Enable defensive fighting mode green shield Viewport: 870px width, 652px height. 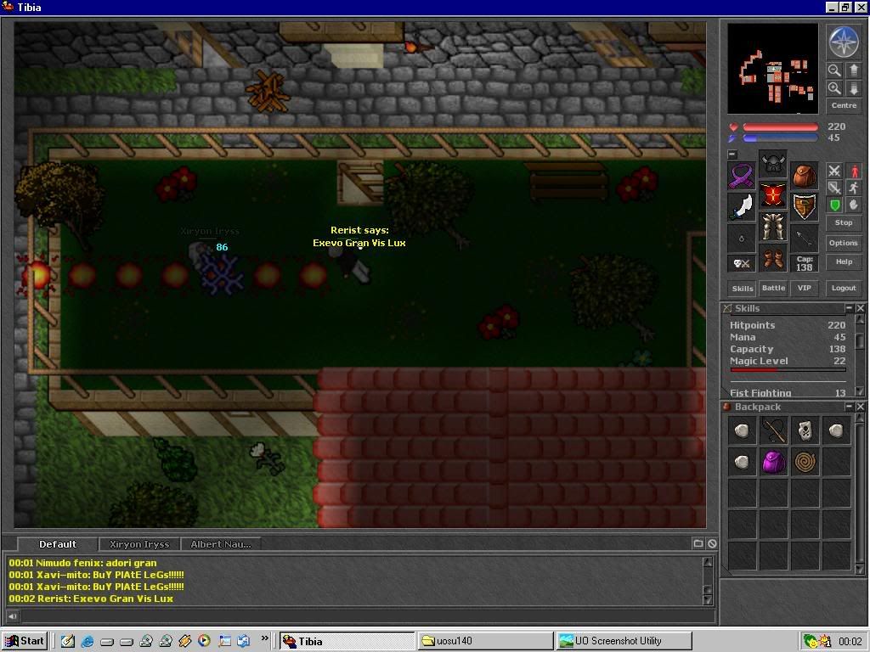point(834,205)
